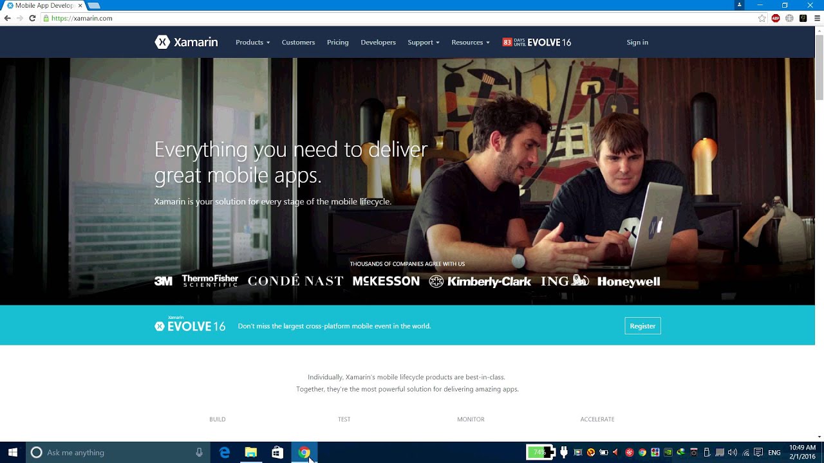Click the Honeywell logo
The height and width of the screenshot is (463, 824).
(628, 281)
